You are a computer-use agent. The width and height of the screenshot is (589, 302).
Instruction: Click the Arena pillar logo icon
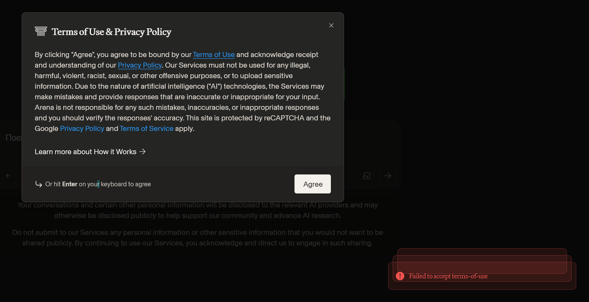point(41,32)
